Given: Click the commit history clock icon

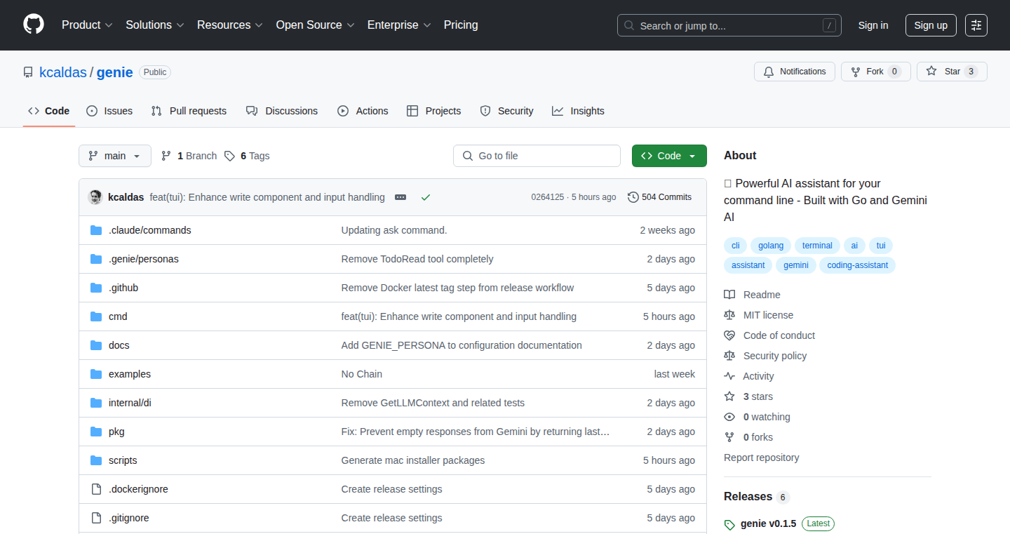Looking at the screenshot, I should tap(633, 197).
